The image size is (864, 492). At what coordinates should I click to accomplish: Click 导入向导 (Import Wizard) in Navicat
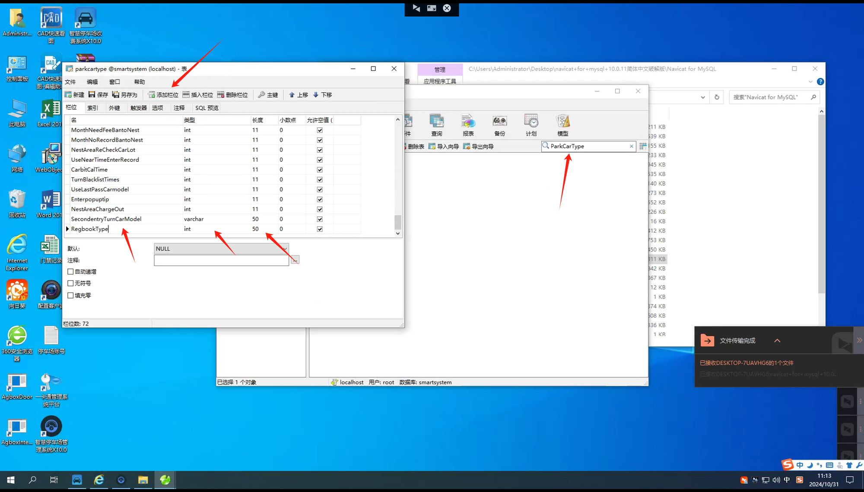click(x=444, y=146)
